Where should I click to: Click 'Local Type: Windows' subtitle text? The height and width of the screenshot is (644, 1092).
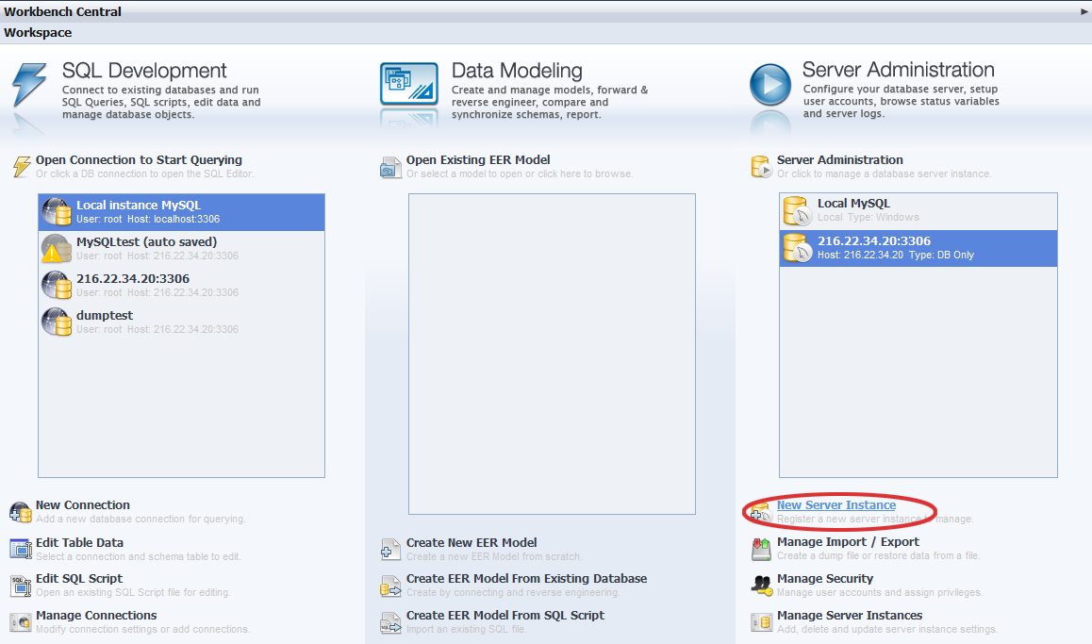coord(869,217)
